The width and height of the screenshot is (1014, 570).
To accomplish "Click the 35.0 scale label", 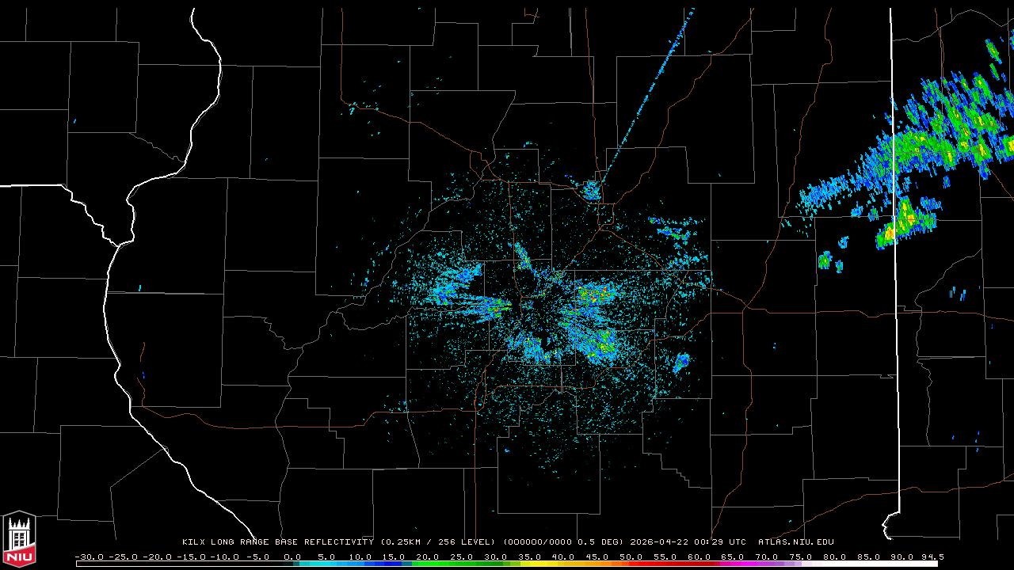I will coord(529,557).
